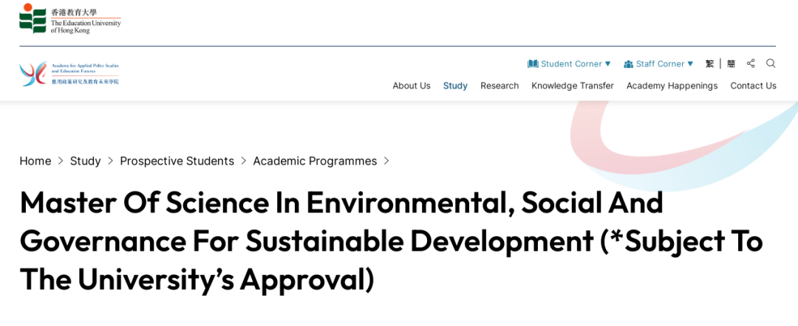Click the Contact Us menu link
Screen dimensions: 798x326
point(753,86)
